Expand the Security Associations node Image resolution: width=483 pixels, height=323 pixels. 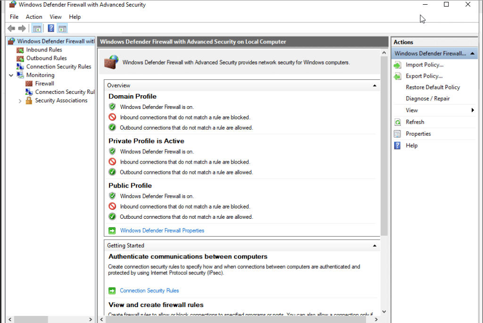point(20,100)
